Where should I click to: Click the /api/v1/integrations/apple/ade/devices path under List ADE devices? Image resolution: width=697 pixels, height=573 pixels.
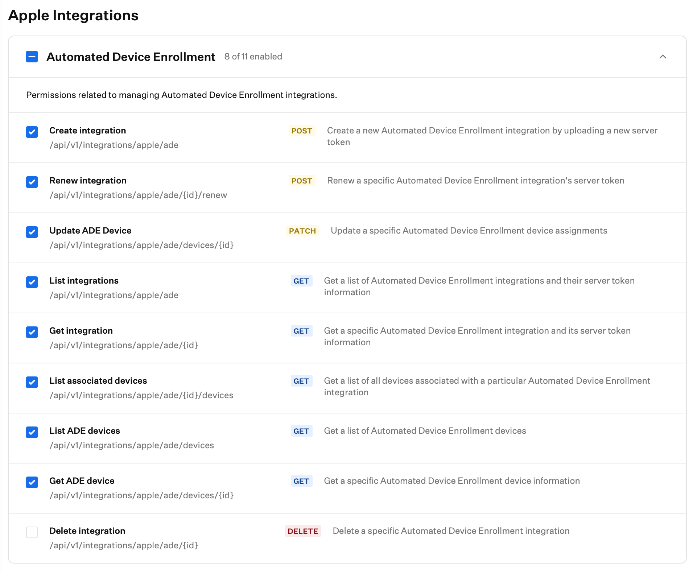[132, 445]
